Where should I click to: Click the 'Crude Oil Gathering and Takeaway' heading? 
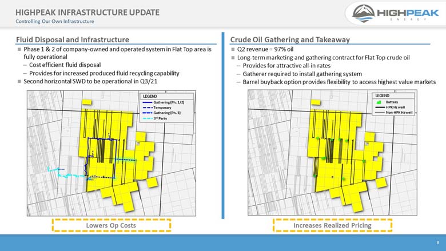pyautogui.click(x=290, y=39)
